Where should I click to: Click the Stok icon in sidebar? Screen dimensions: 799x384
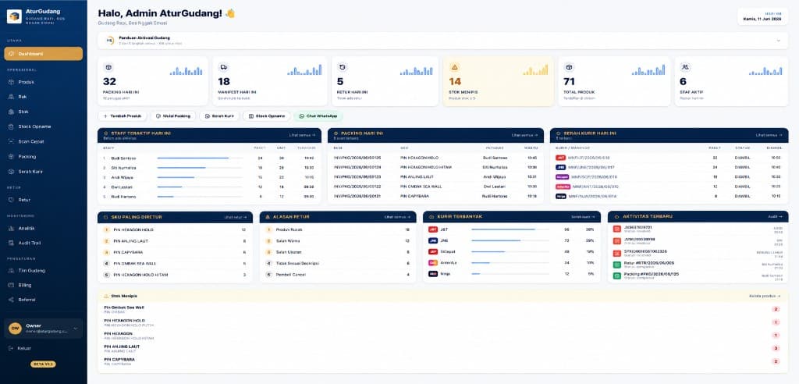click(x=11, y=112)
